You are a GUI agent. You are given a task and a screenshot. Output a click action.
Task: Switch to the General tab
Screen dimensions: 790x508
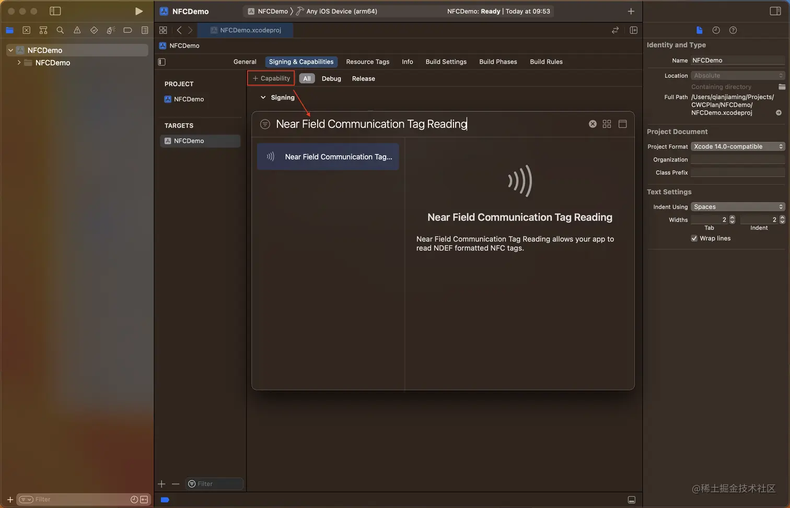(x=245, y=62)
